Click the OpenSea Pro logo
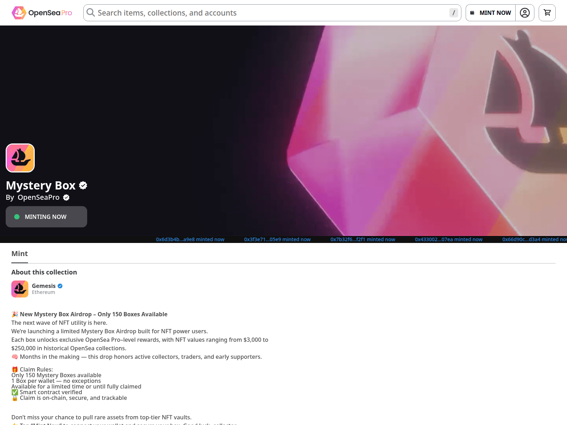 click(42, 13)
